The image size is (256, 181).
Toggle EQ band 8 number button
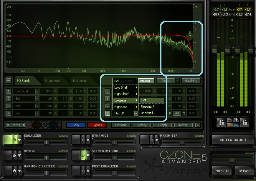click(108, 113)
